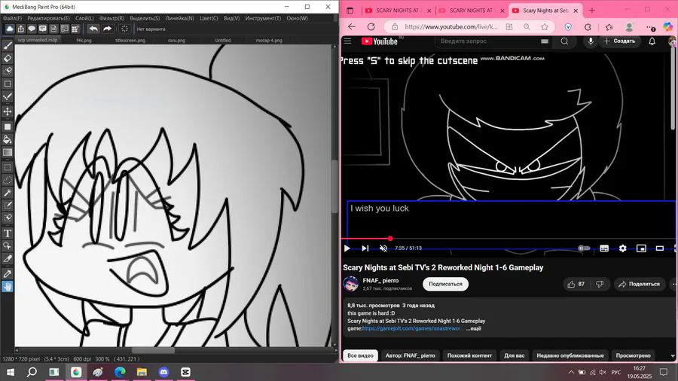Click the YouTube voice search microphone
The height and width of the screenshot is (381, 678).
590,41
